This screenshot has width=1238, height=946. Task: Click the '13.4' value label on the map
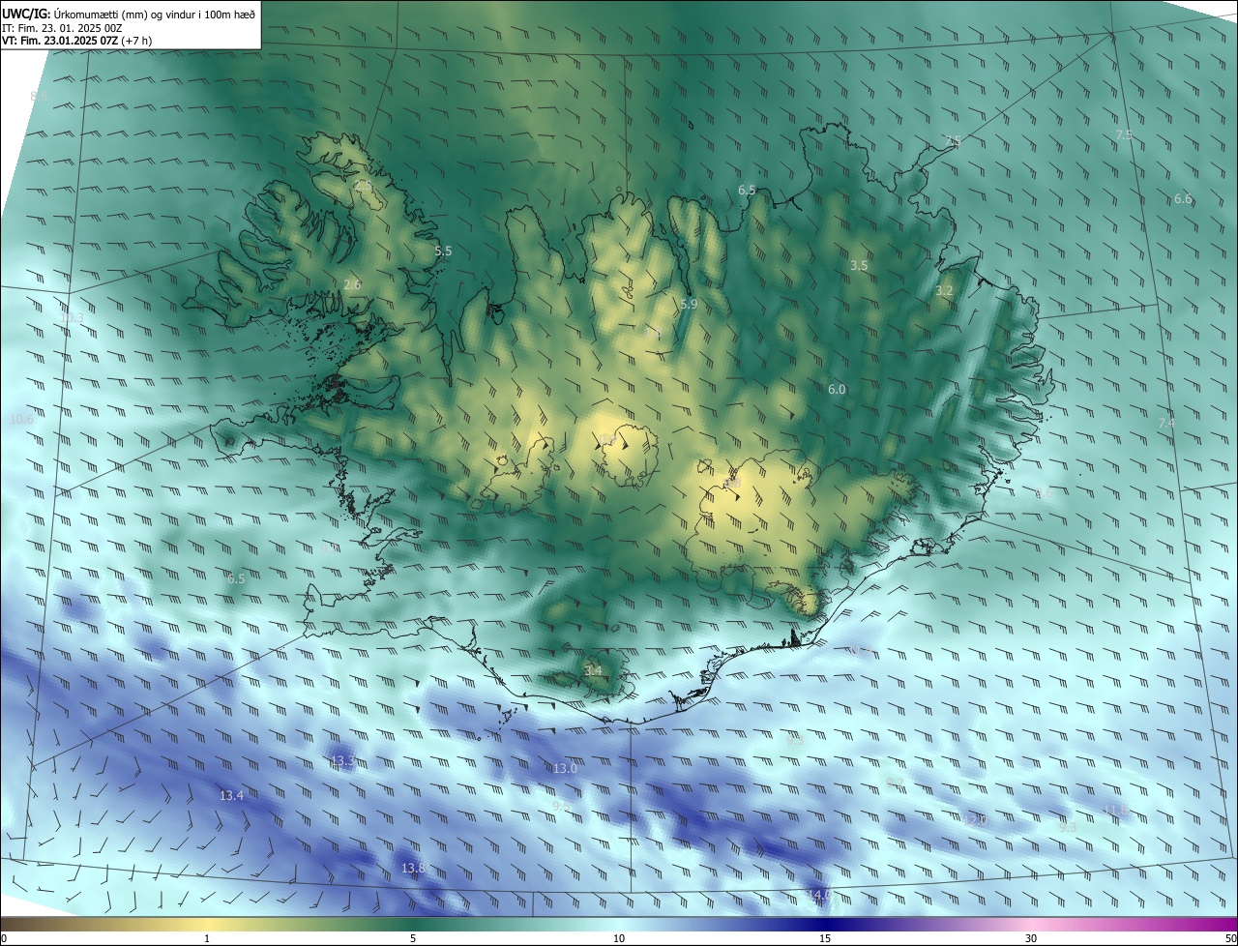(x=231, y=795)
